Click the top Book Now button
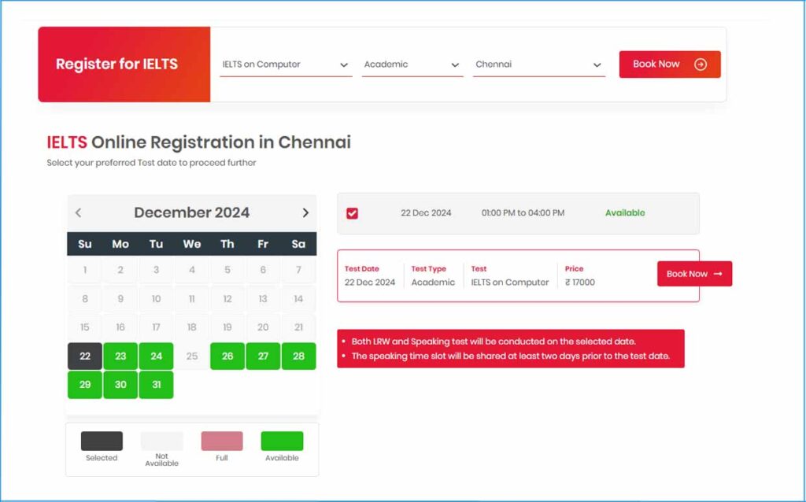Image resolution: width=806 pixels, height=502 pixels. click(670, 65)
